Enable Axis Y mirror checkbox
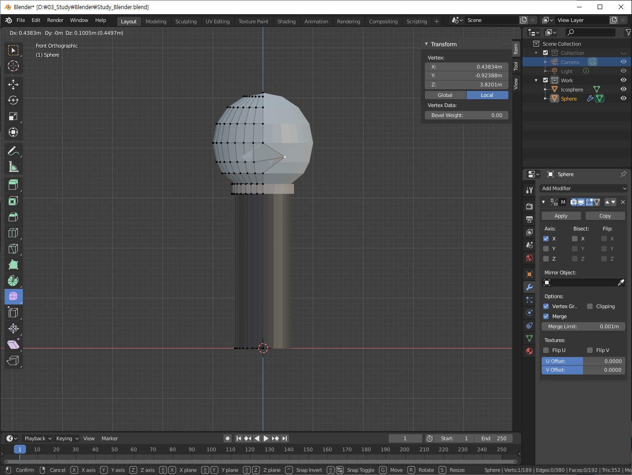Screen dimensions: 632x475 pyautogui.click(x=546, y=249)
